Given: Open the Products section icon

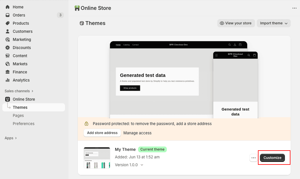Looking at the screenshot, I should tap(7, 23).
